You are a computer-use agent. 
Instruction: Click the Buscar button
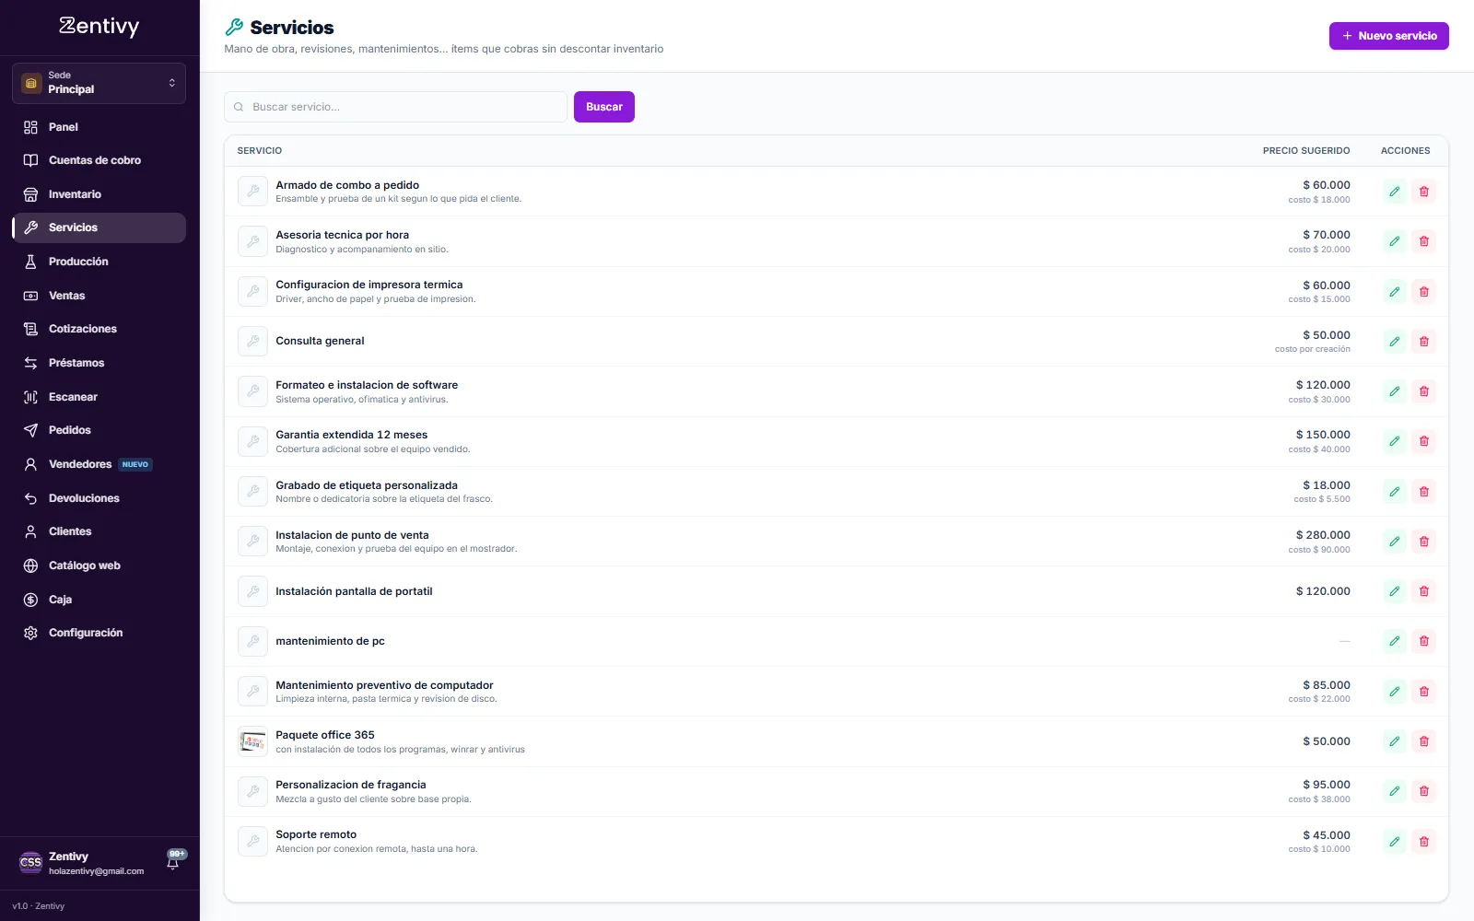point(604,107)
